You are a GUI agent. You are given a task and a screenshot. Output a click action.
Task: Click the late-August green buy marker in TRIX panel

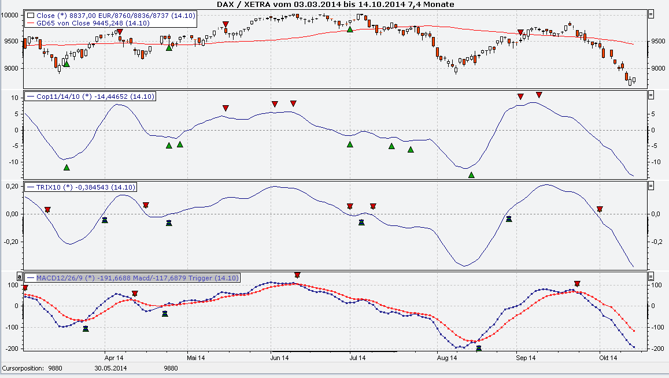(509, 219)
